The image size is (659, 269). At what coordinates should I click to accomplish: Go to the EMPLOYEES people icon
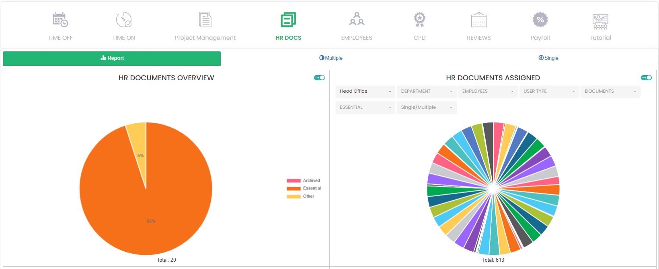pyautogui.click(x=357, y=20)
